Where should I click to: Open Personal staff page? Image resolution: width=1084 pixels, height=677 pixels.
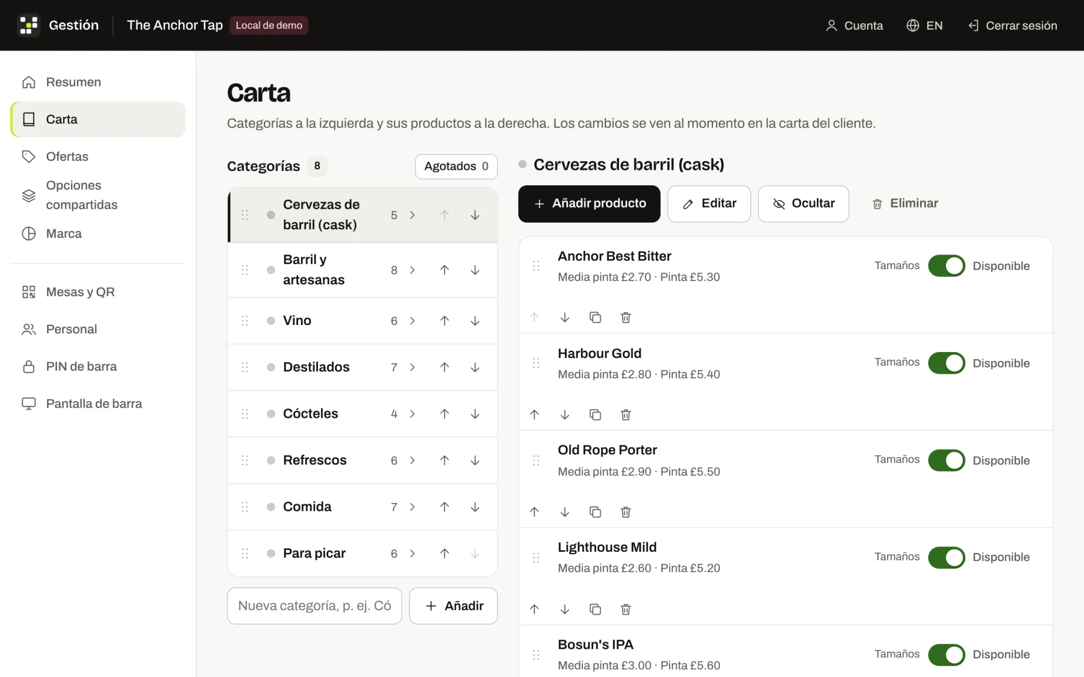click(98, 329)
